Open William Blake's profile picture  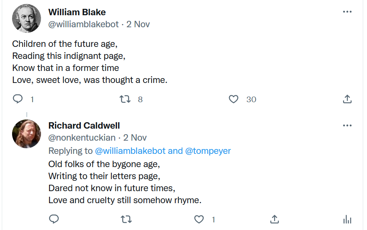click(x=27, y=18)
